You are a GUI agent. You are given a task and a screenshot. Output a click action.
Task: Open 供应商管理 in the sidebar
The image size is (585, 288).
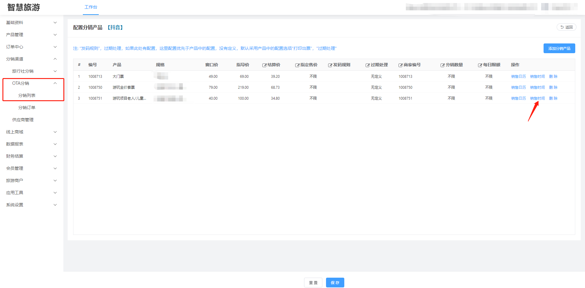tap(23, 120)
